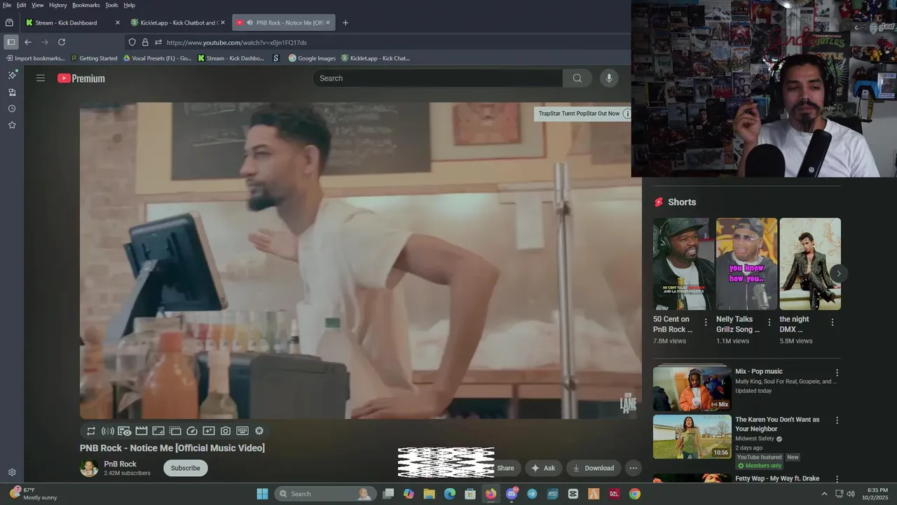Open Vocal Presets (FL) bookmark
The image size is (897, 505).
tap(157, 58)
